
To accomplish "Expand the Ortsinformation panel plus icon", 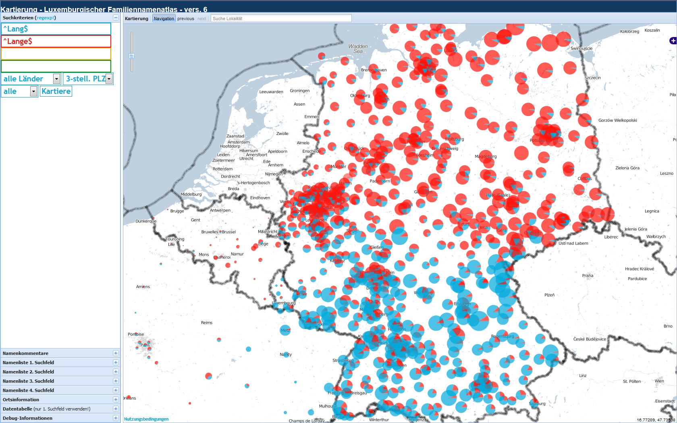I will [116, 400].
